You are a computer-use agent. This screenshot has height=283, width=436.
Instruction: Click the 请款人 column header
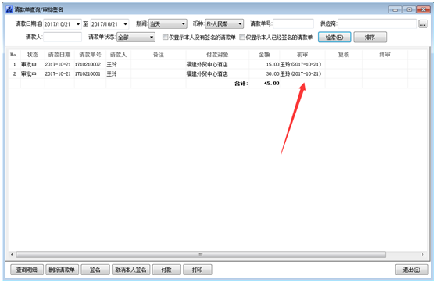pyautogui.click(x=118, y=55)
